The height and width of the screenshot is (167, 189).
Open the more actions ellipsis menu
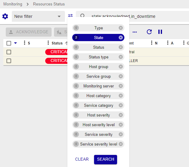[135, 32]
